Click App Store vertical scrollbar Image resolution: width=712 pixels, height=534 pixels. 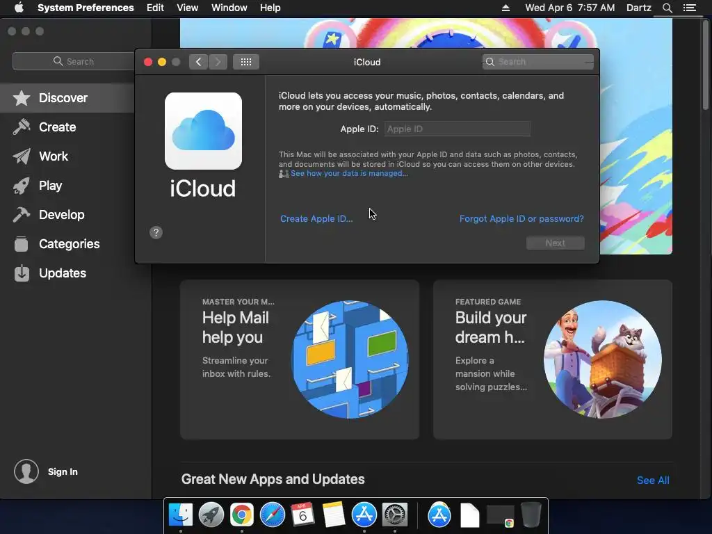705,65
